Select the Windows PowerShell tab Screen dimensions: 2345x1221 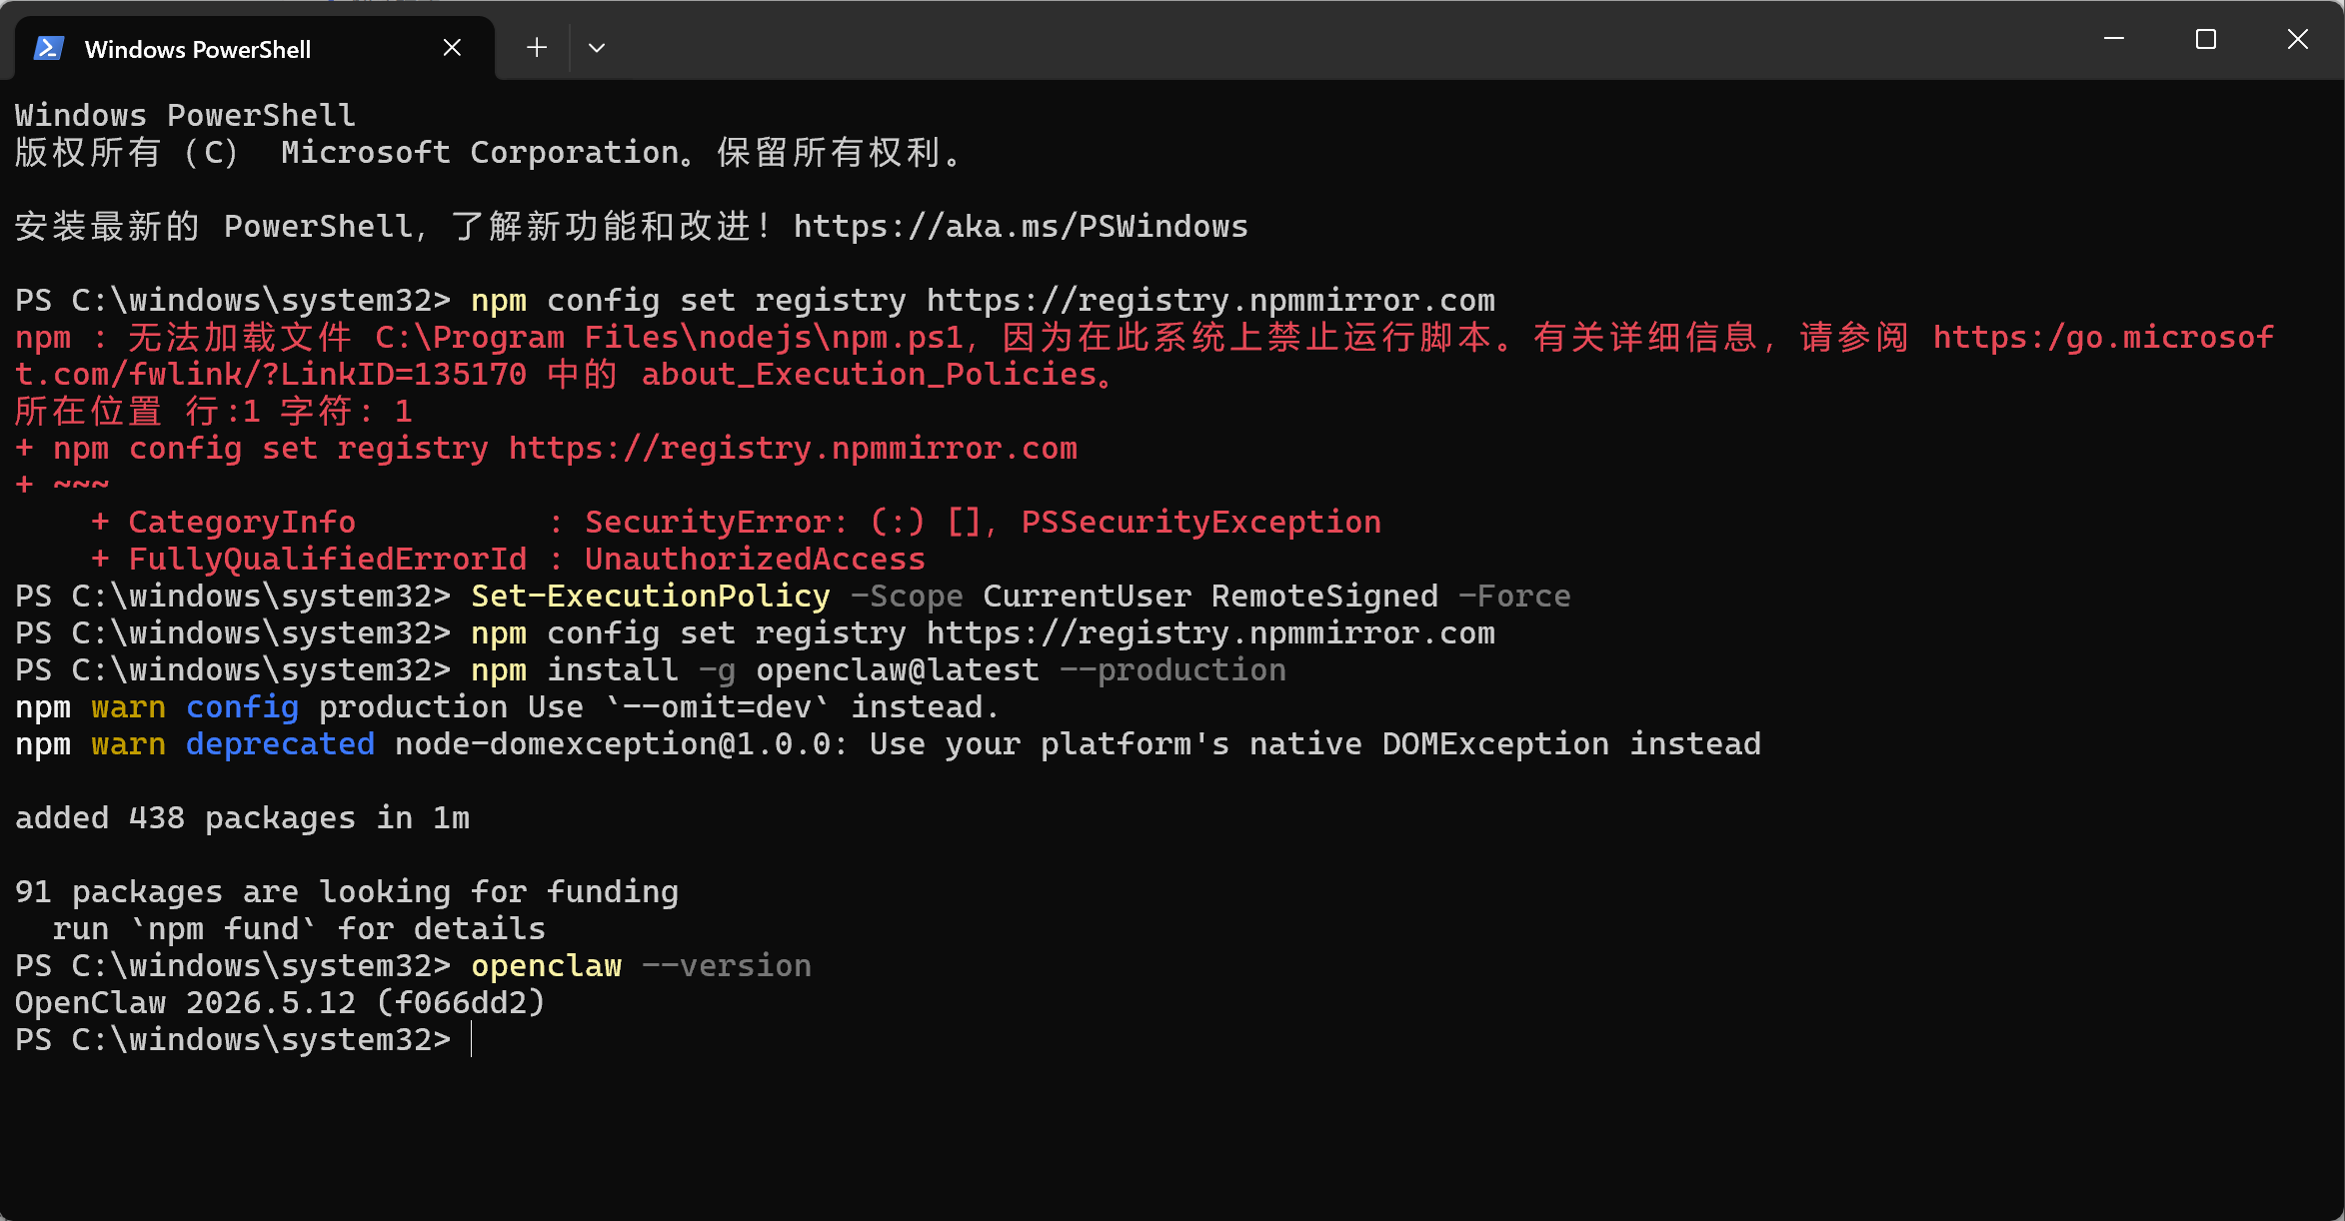point(253,48)
